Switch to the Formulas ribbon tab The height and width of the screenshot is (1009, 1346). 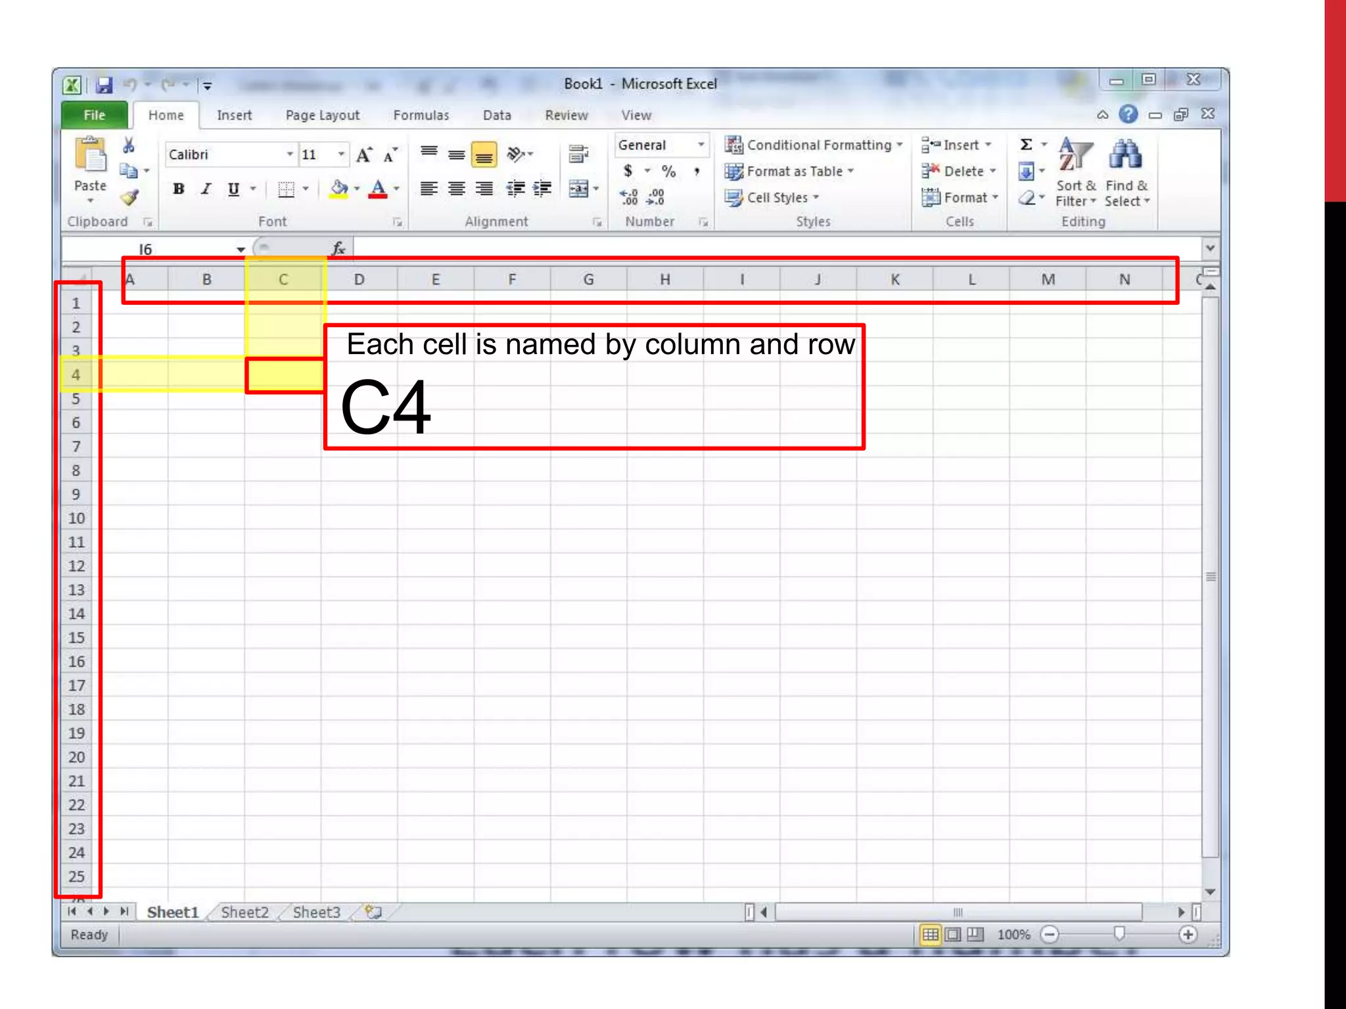click(x=421, y=115)
